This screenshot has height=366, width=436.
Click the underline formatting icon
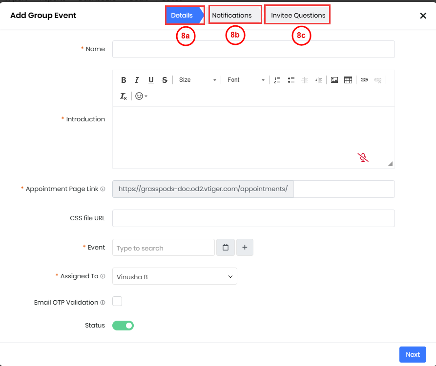tap(151, 80)
